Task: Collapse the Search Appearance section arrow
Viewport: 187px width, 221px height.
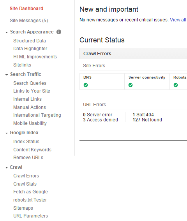Action: pyautogui.click(x=7, y=32)
